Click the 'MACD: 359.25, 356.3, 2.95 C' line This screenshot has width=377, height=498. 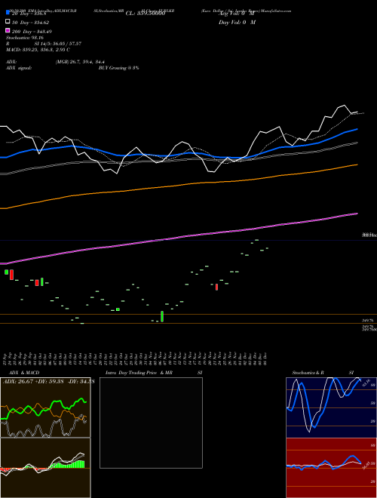point(38,50)
